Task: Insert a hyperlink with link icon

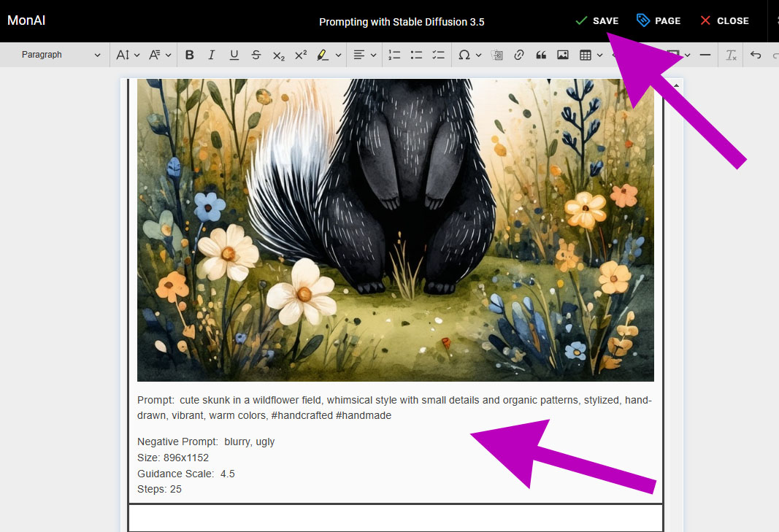Action: tap(519, 55)
